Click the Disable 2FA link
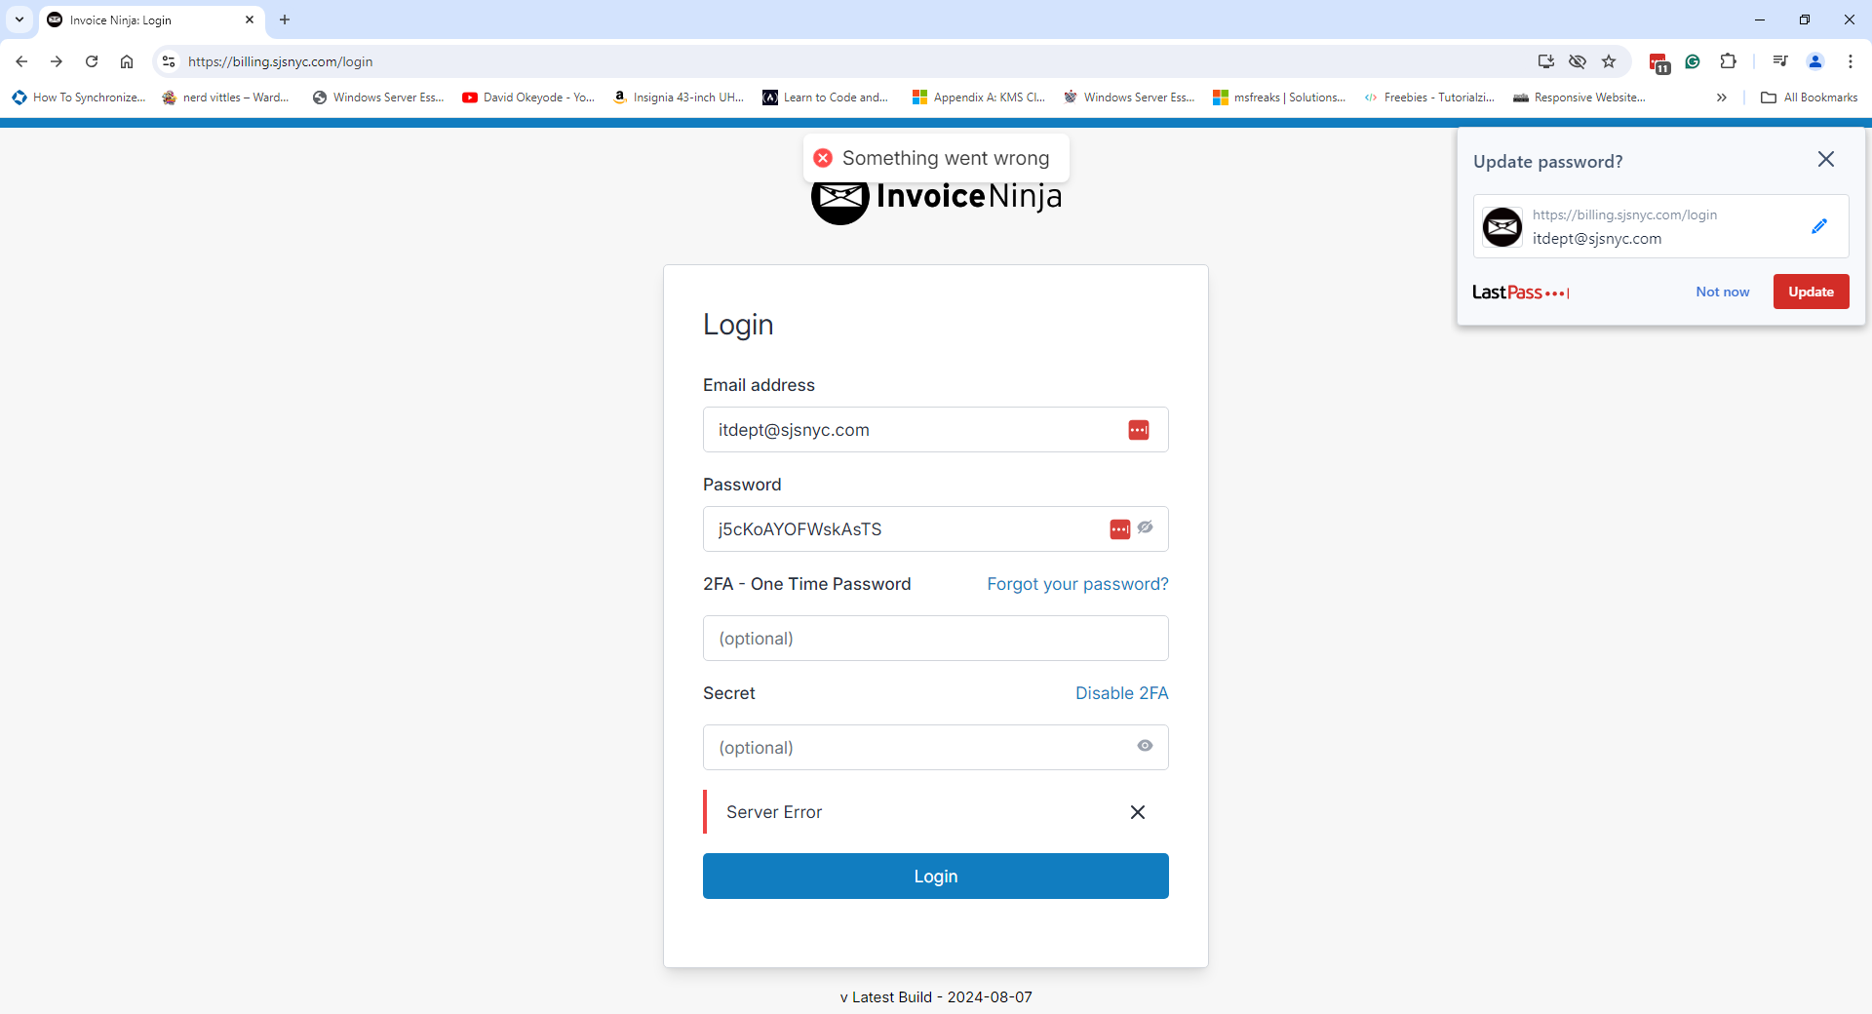This screenshot has width=1872, height=1014. click(1122, 693)
